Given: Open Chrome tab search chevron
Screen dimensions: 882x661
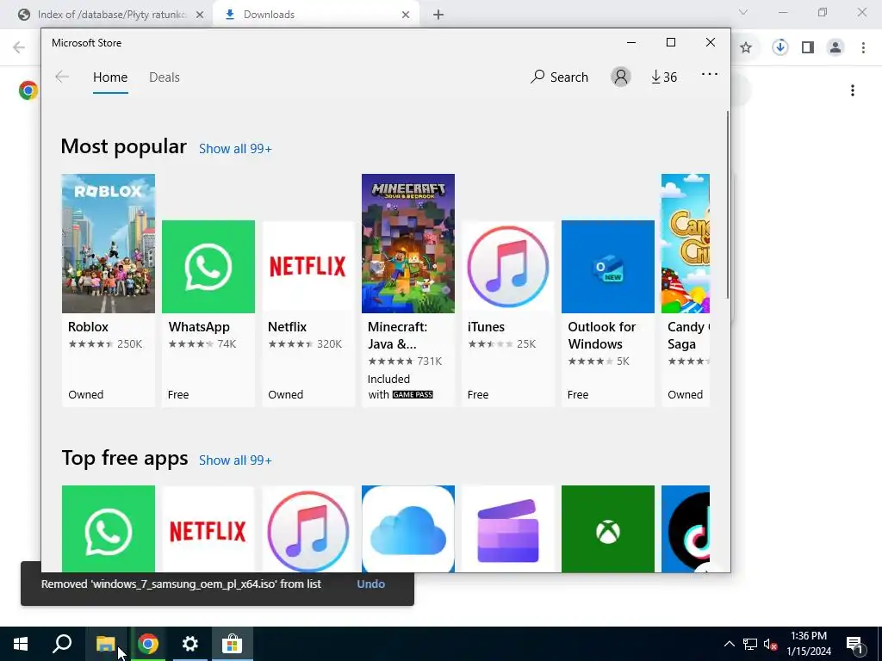Looking at the screenshot, I should click(743, 12).
